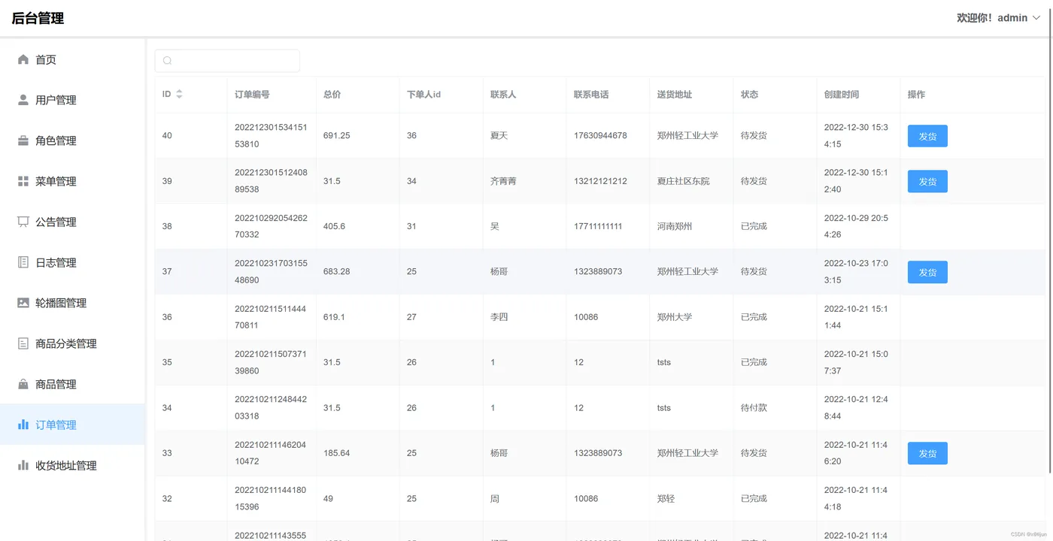The image size is (1053, 541).
Task: Go to 商品分类管理
Action: pyautogui.click(x=72, y=343)
